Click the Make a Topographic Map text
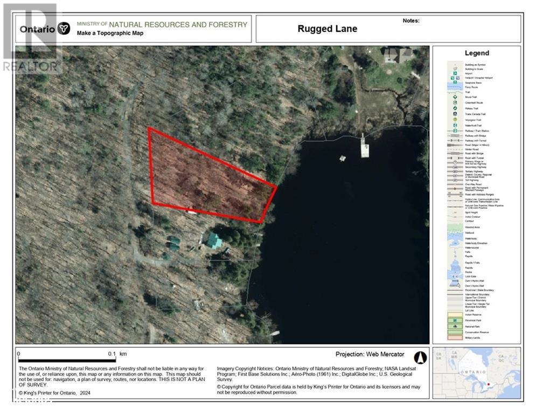Screen dimensions: 536x414 (x=110, y=33)
